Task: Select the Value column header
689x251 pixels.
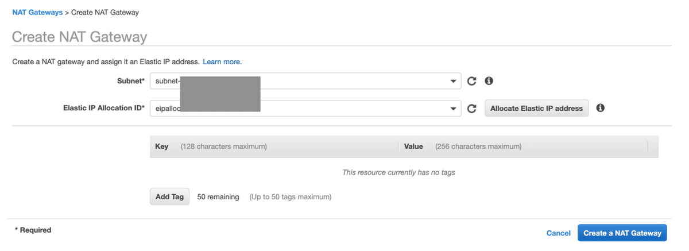Action: (413, 146)
